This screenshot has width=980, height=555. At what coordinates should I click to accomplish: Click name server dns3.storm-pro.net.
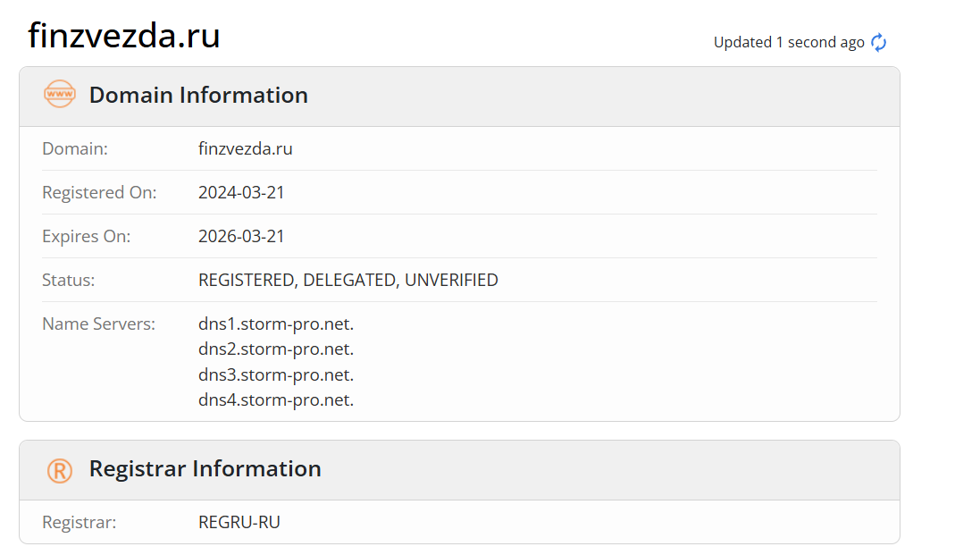(x=276, y=374)
